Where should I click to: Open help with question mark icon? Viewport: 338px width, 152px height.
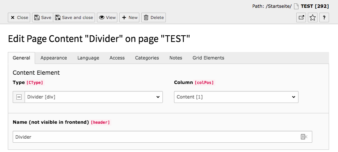(x=324, y=17)
